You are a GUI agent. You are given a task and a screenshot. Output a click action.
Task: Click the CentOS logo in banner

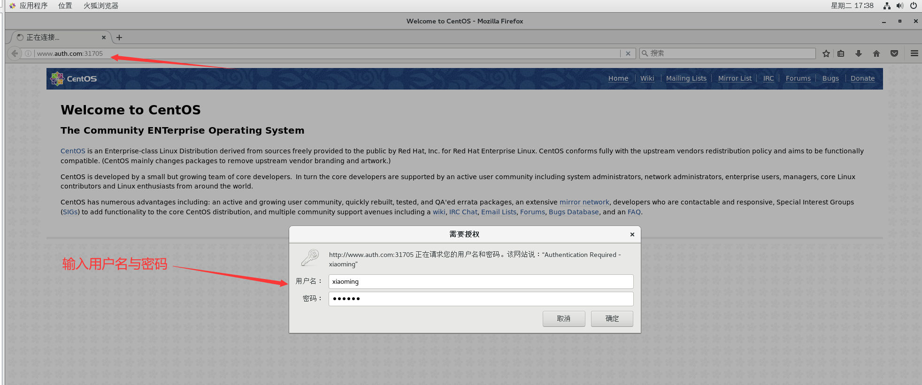(x=74, y=79)
